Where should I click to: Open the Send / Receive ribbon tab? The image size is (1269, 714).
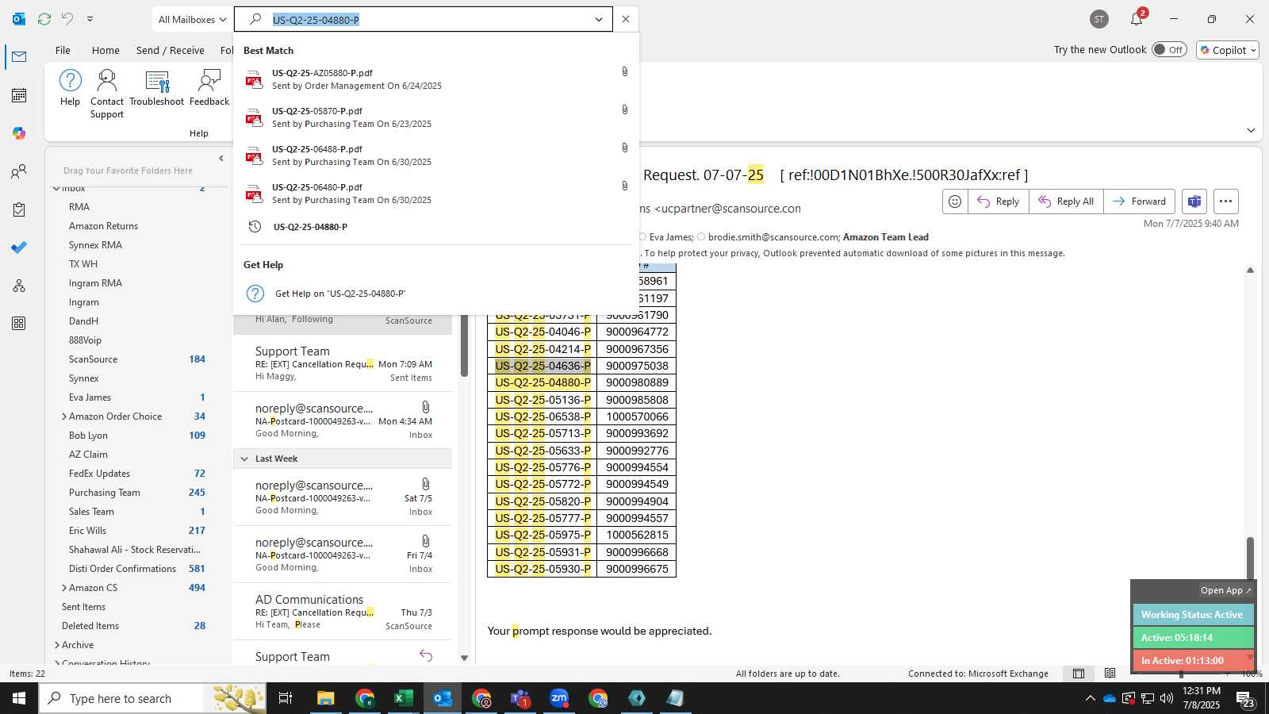point(171,50)
